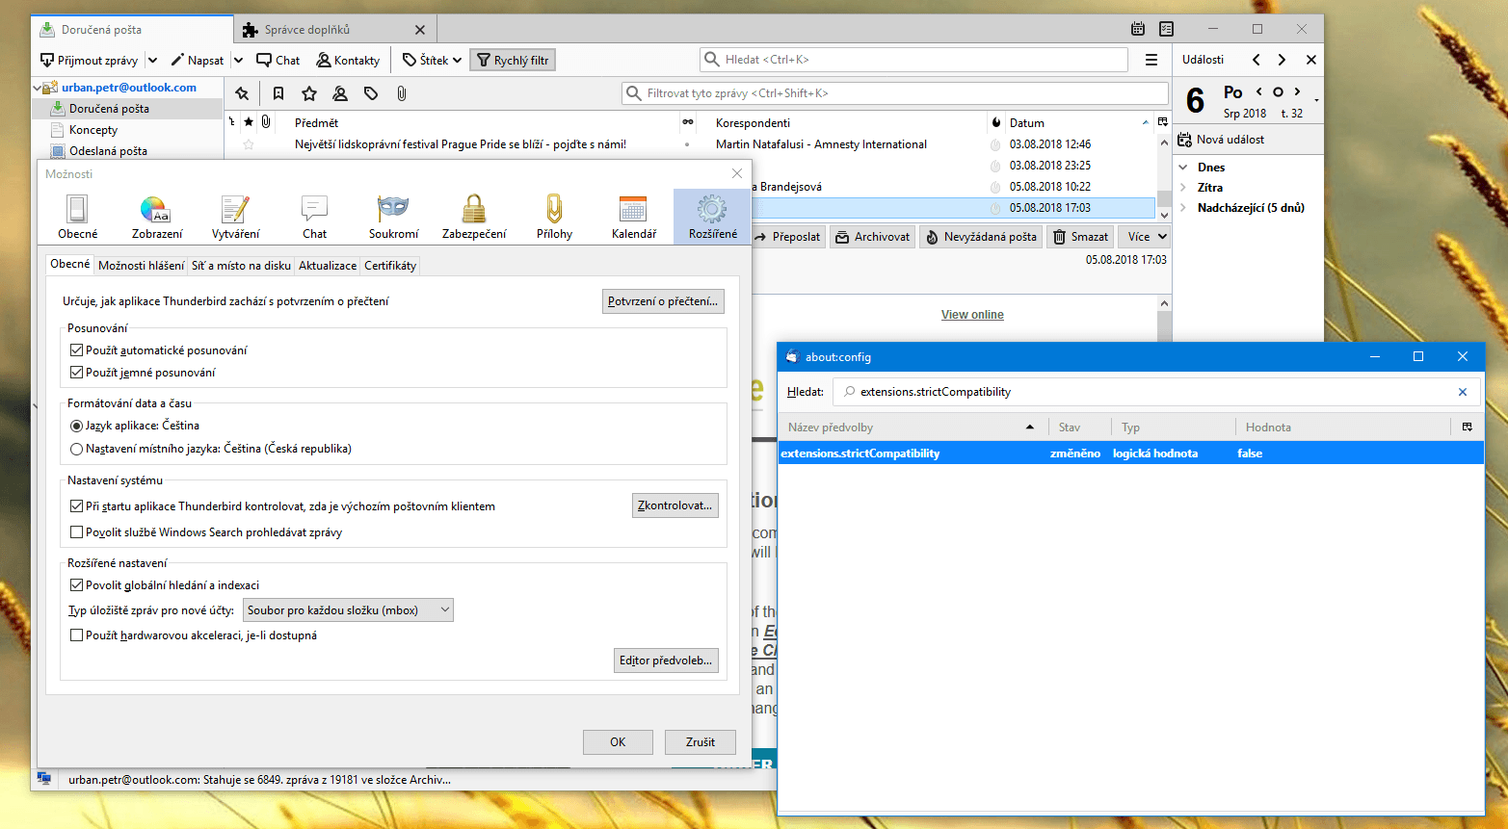Screen dimensions: 1508x829
Task: Open the Přijmout zprávy dropdown arrow
Action: click(x=152, y=60)
